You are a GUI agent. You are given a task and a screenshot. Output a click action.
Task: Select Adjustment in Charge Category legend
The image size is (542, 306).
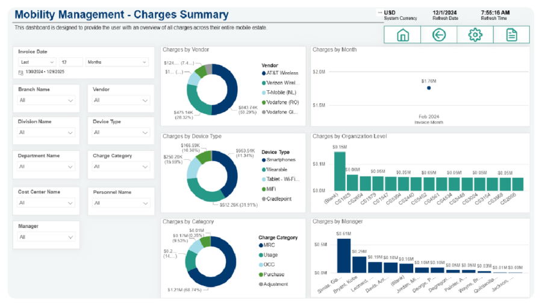click(x=273, y=284)
